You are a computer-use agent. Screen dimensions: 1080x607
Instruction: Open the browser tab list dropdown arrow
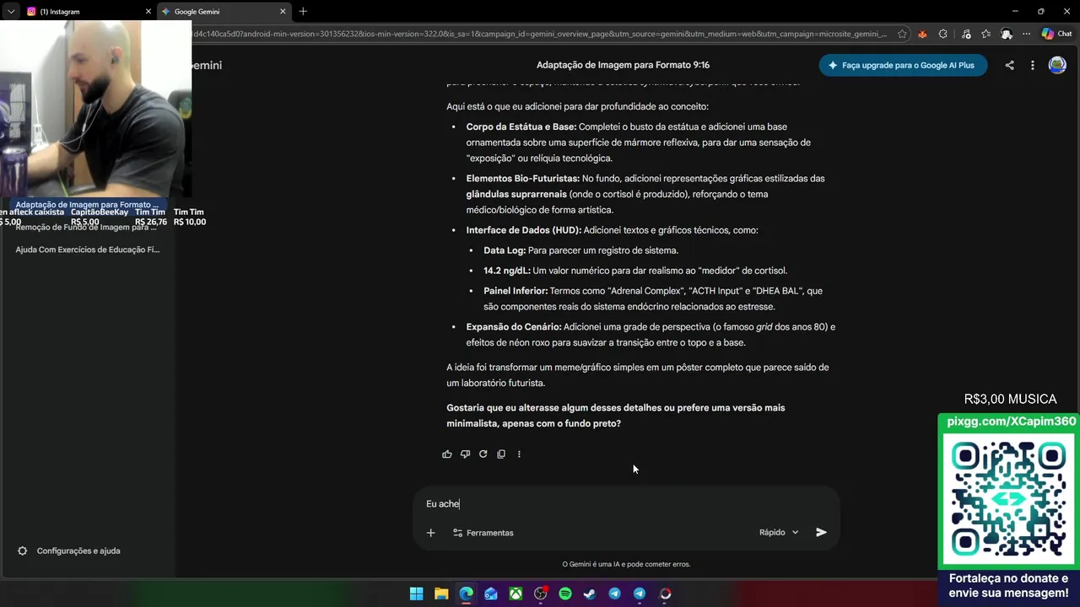click(11, 11)
